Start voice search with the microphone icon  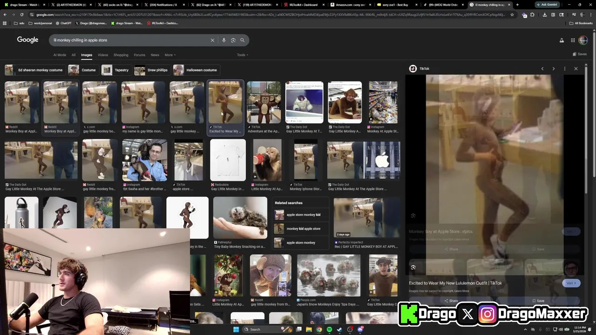223,40
